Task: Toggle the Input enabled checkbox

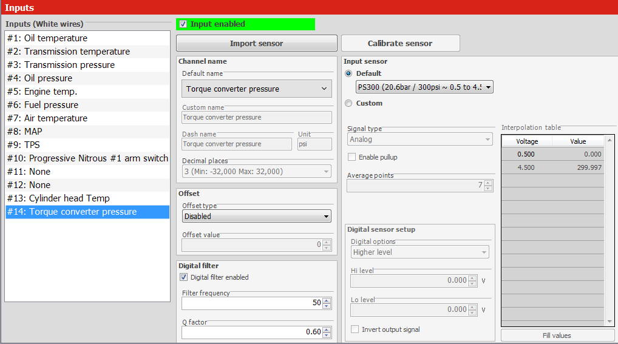Action: tap(183, 24)
